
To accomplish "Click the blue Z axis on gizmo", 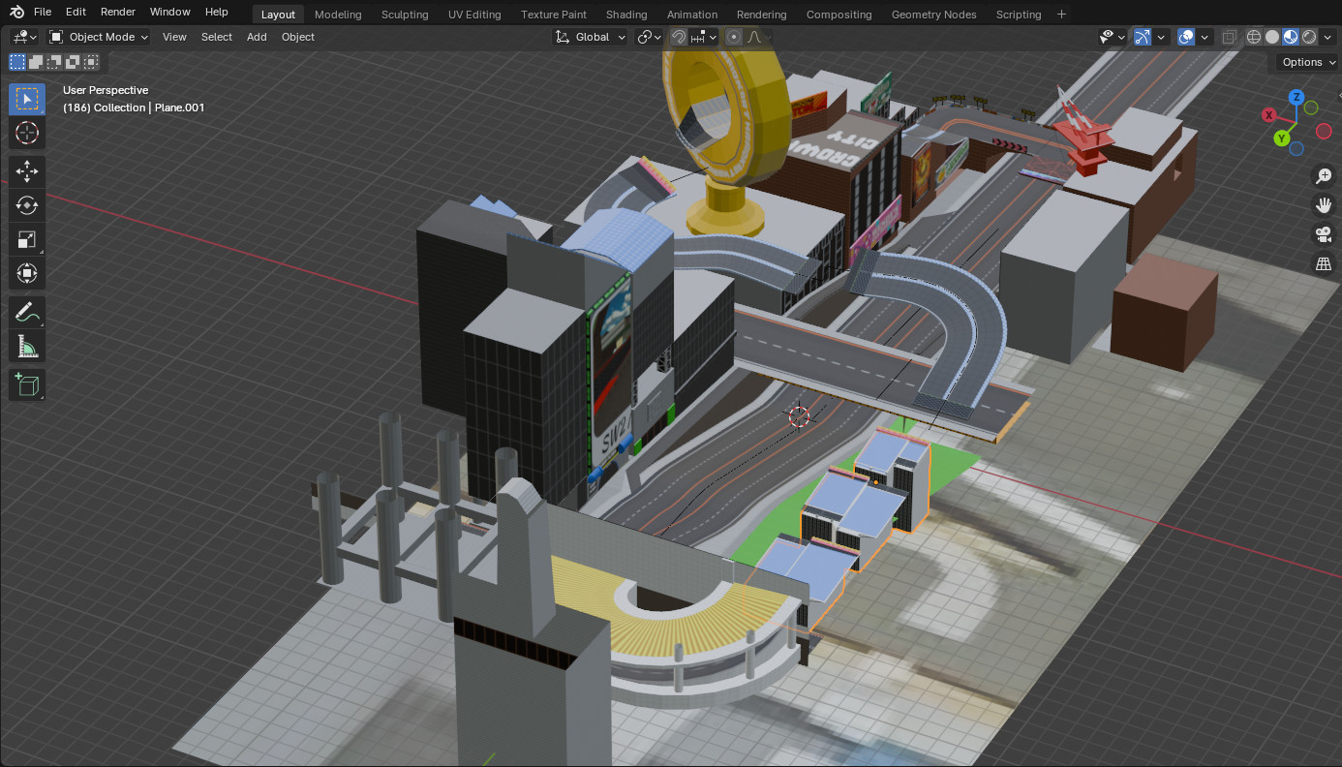I will click(1296, 97).
